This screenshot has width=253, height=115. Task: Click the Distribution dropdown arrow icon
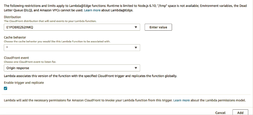pyautogui.click(x=136, y=27)
